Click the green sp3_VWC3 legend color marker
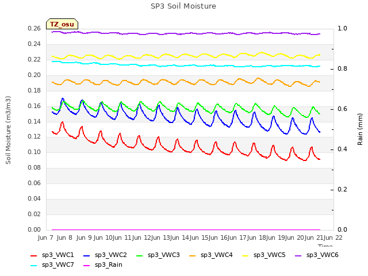 [x=139, y=255]
